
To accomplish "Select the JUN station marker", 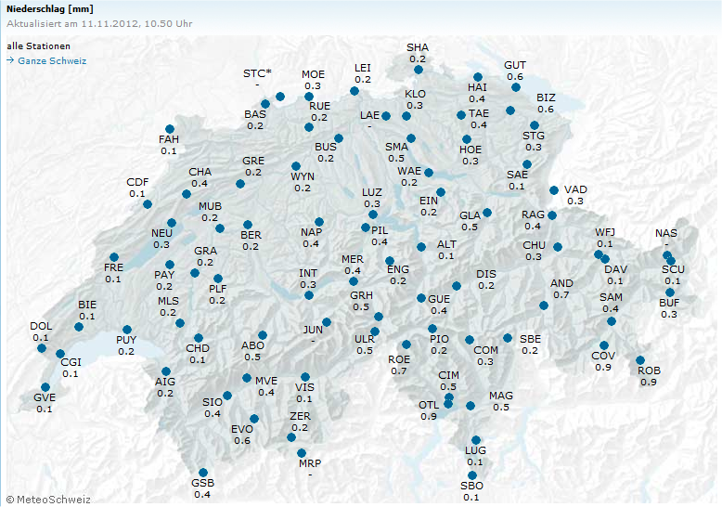I will click(x=327, y=321).
